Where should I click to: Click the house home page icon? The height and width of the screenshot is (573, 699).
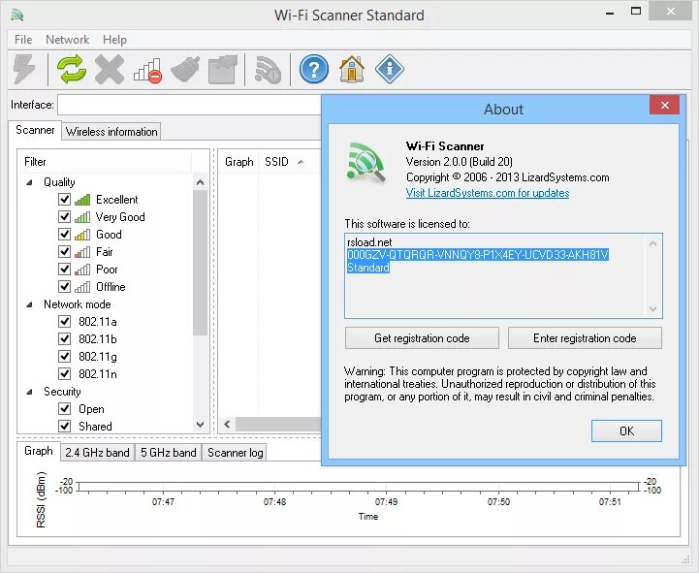pos(352,69)
